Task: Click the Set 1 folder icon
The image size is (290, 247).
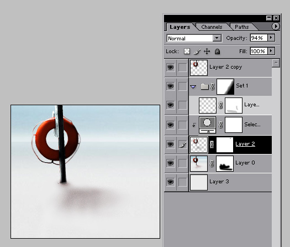Action: [204, 86]
